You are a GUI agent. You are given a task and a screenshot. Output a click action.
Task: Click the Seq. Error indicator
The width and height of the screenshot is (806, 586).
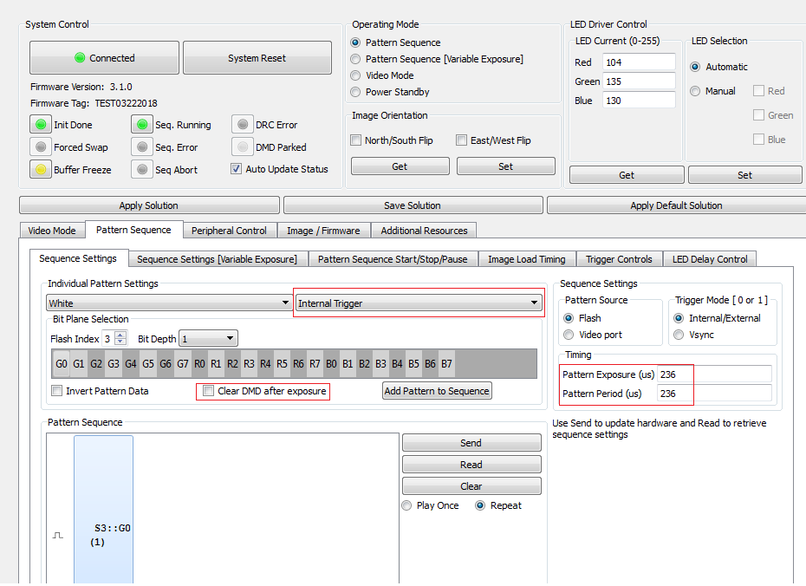pyautogui.click(x=142, y=147)
